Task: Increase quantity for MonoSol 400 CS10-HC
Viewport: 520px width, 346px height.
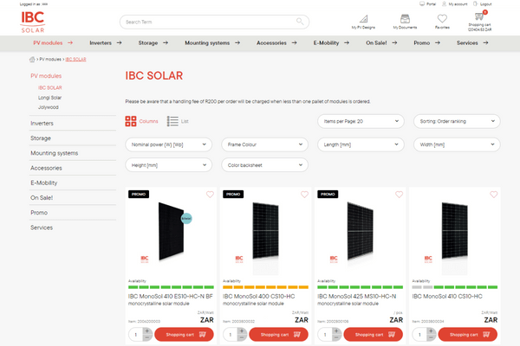Action: click(x=242, y=331)
